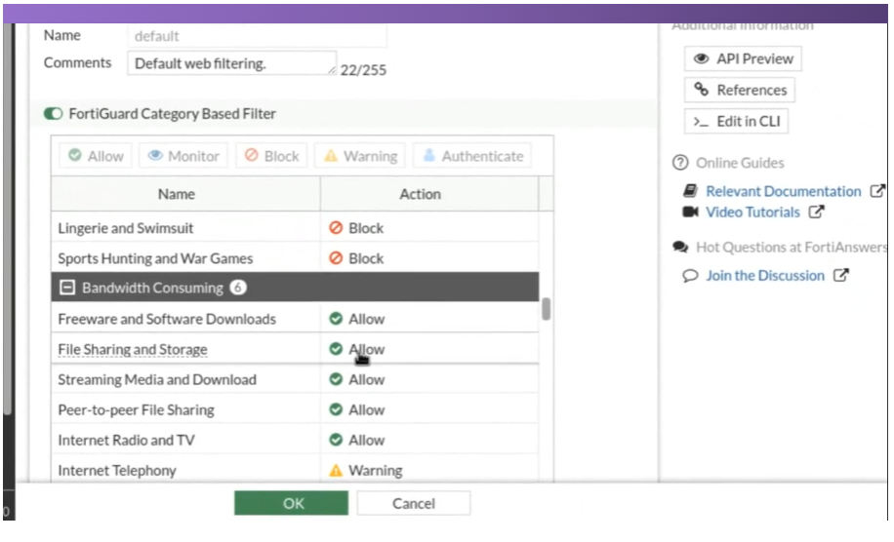Select the Lingerie and Swimsuit row name
This screenshot has width=894, height=542.
tap(126, 228)
